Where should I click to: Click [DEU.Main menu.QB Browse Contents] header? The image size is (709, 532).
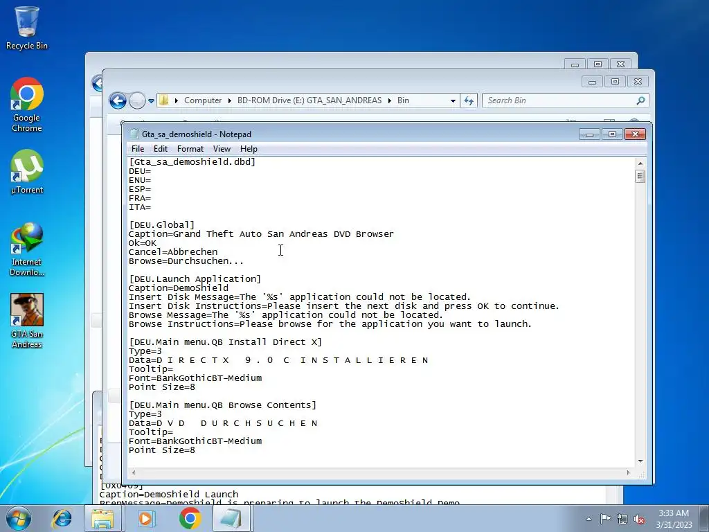222,405
